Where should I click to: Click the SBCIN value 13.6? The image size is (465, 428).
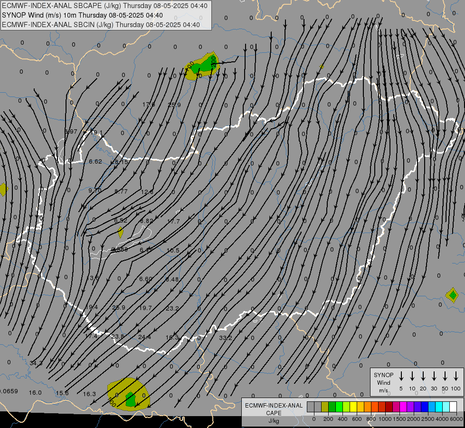coord(93,278)
